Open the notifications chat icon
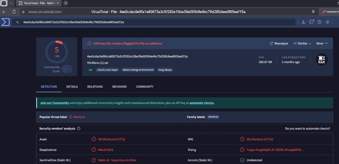Screen dimensions: 339x164 coord(311,22)
